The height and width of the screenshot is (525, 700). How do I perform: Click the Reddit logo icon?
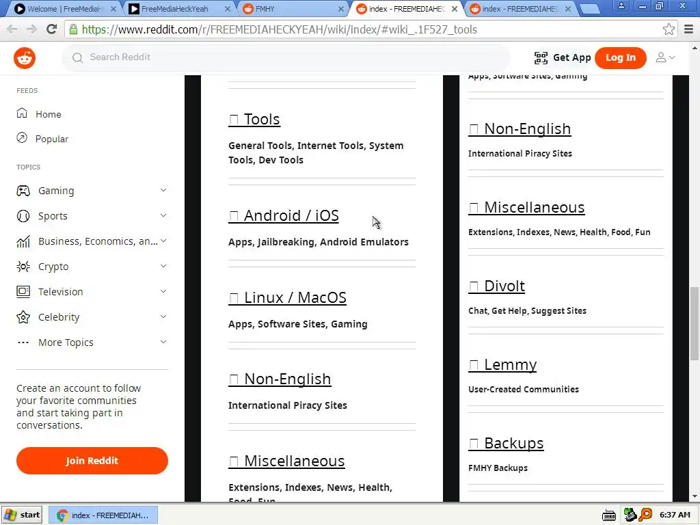[x=25, y=58]
